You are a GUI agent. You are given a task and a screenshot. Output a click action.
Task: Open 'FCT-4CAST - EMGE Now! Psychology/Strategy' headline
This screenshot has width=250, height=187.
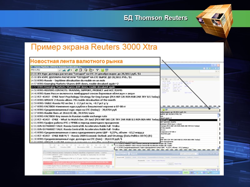pyautogui.click(x=95, y=97)
